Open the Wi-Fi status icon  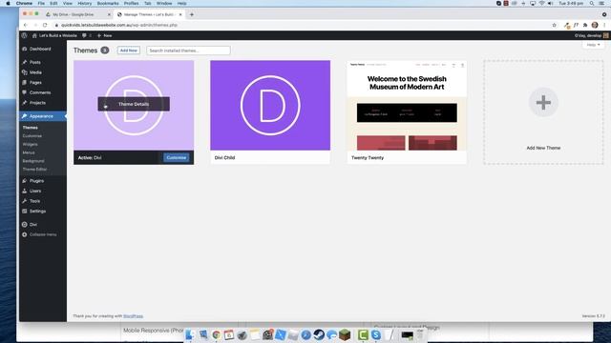tap(541, 3)
